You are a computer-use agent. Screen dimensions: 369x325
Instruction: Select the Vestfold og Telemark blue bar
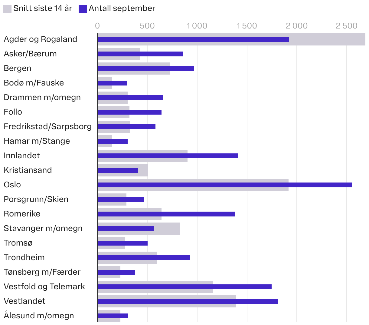pyautogui.click(x=184, y=287)
